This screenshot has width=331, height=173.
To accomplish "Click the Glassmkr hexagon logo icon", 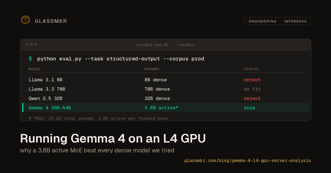I will (x=25, y=20).
